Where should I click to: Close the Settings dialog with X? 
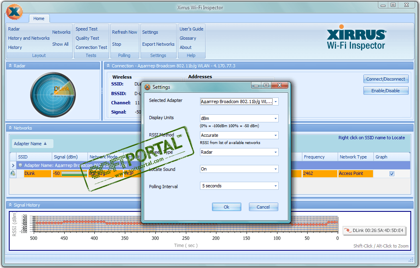(279, 85)
